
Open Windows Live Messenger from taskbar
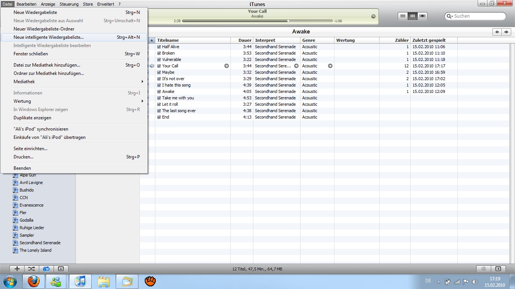click(57, 281)
